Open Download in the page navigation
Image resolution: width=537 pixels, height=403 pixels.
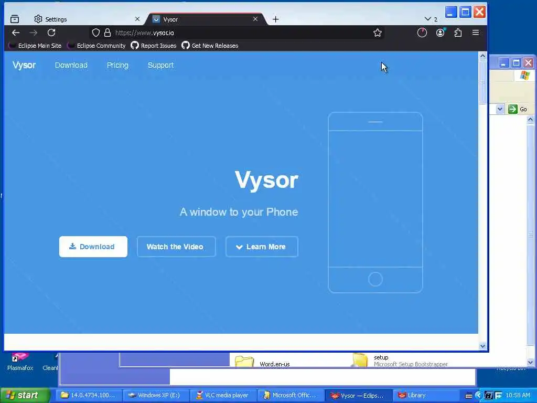click(x=71, y=65)
